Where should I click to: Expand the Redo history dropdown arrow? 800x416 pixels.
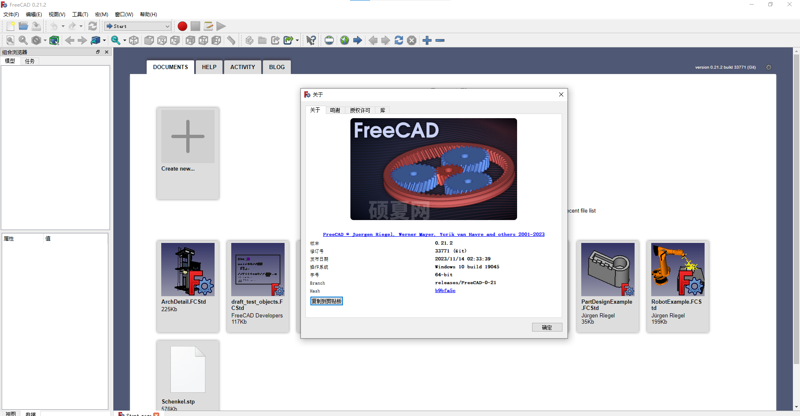[x=81, y=26]
